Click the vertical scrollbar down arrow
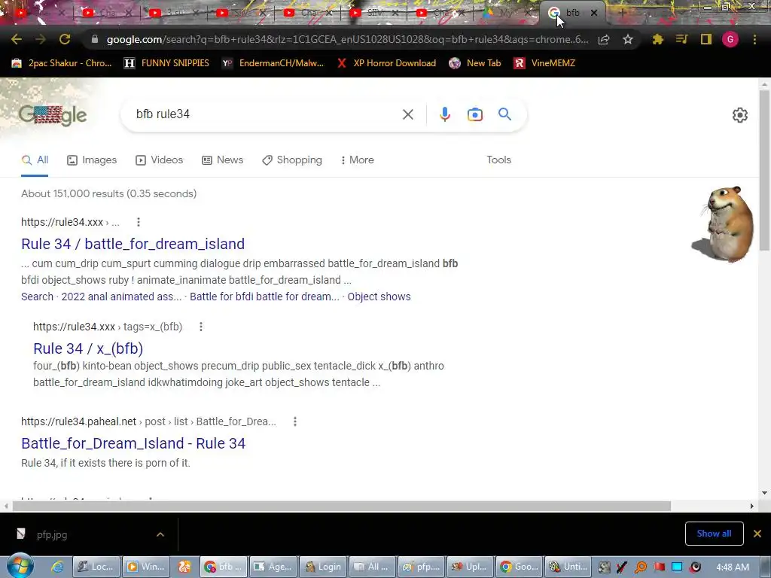Image resolution: width=771 pixels, height=578 pixels. (765, 493)
